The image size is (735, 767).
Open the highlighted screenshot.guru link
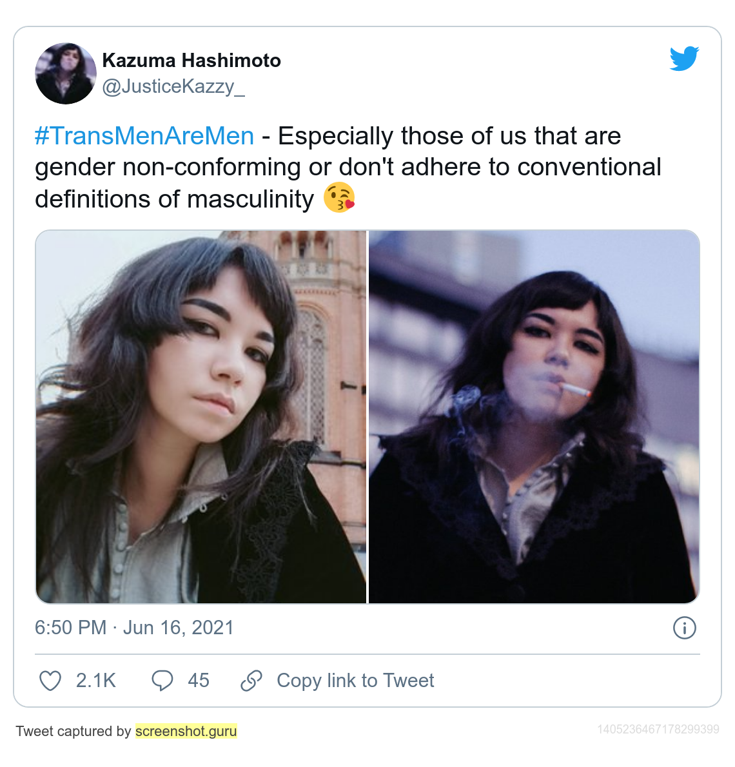pos(186,732)
